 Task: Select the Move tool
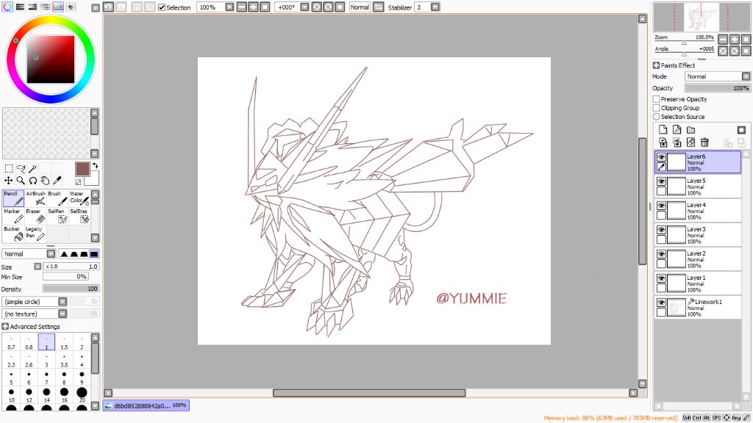(x=9, y=181)
